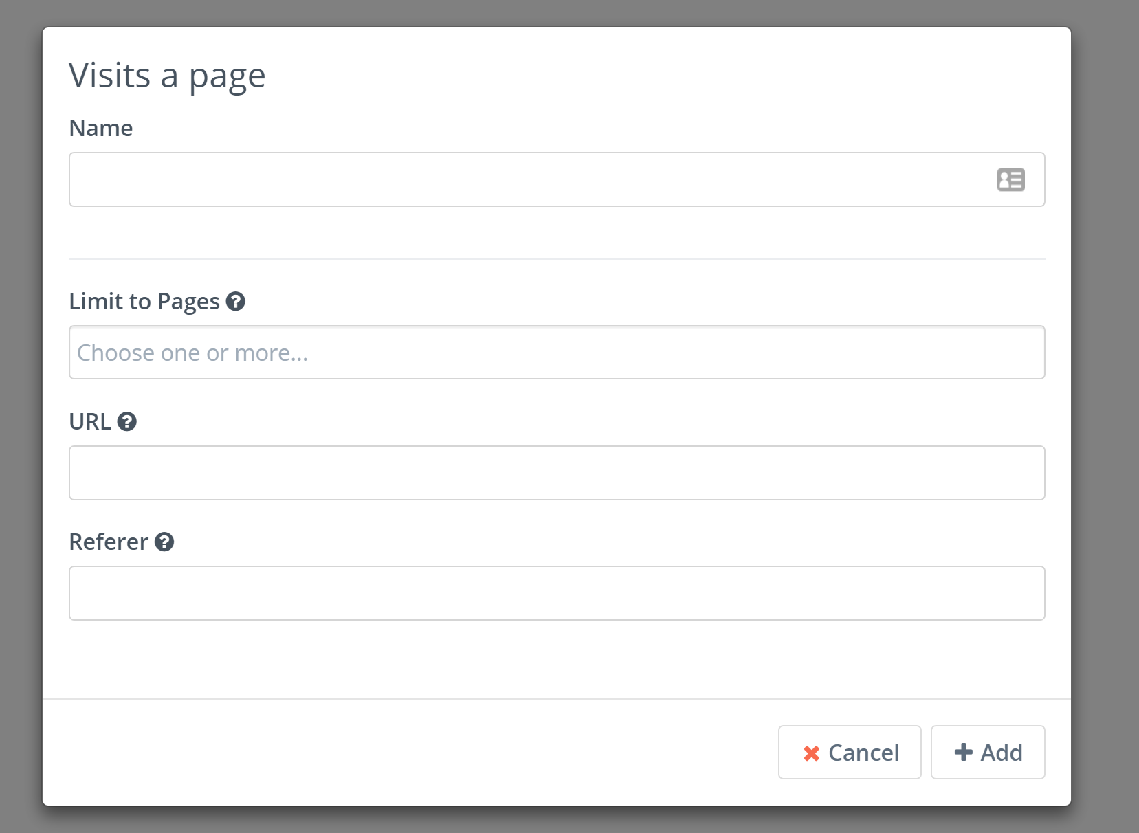Focus the URL text field
The image size is (1139, 833).
pyautogui.click(x=557, y=473)
